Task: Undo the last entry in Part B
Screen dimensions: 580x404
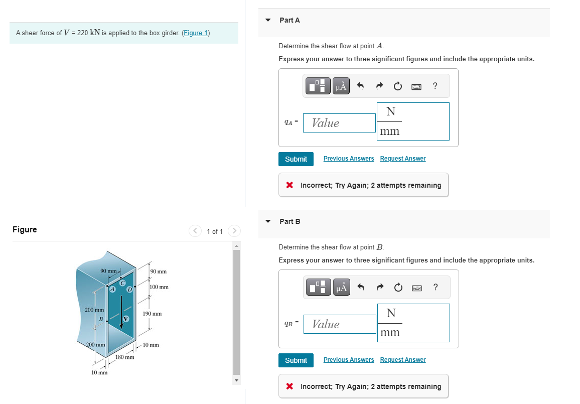Action: [361, 287]
